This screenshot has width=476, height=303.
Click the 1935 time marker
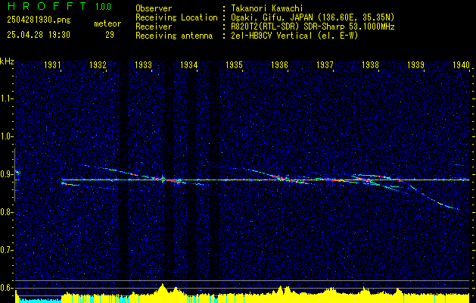[234, 64]
